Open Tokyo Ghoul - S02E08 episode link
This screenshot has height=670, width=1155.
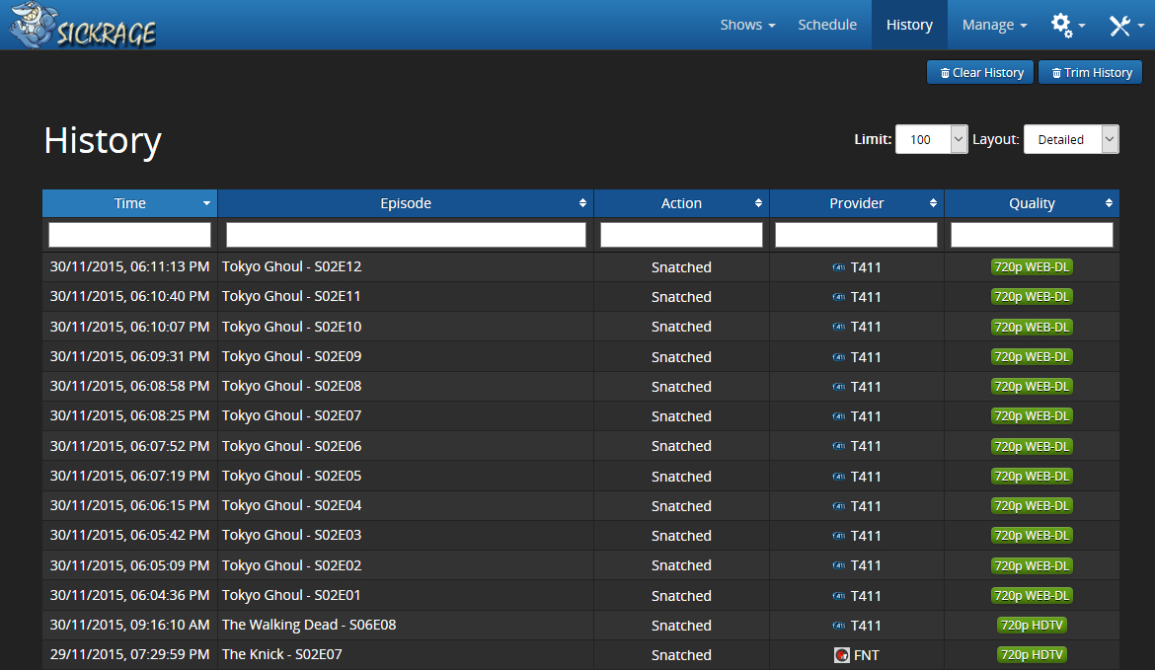(x=292, y=387)
